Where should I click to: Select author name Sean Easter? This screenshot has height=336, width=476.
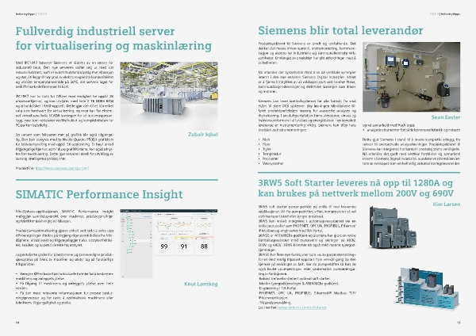(x=446, y=117)
